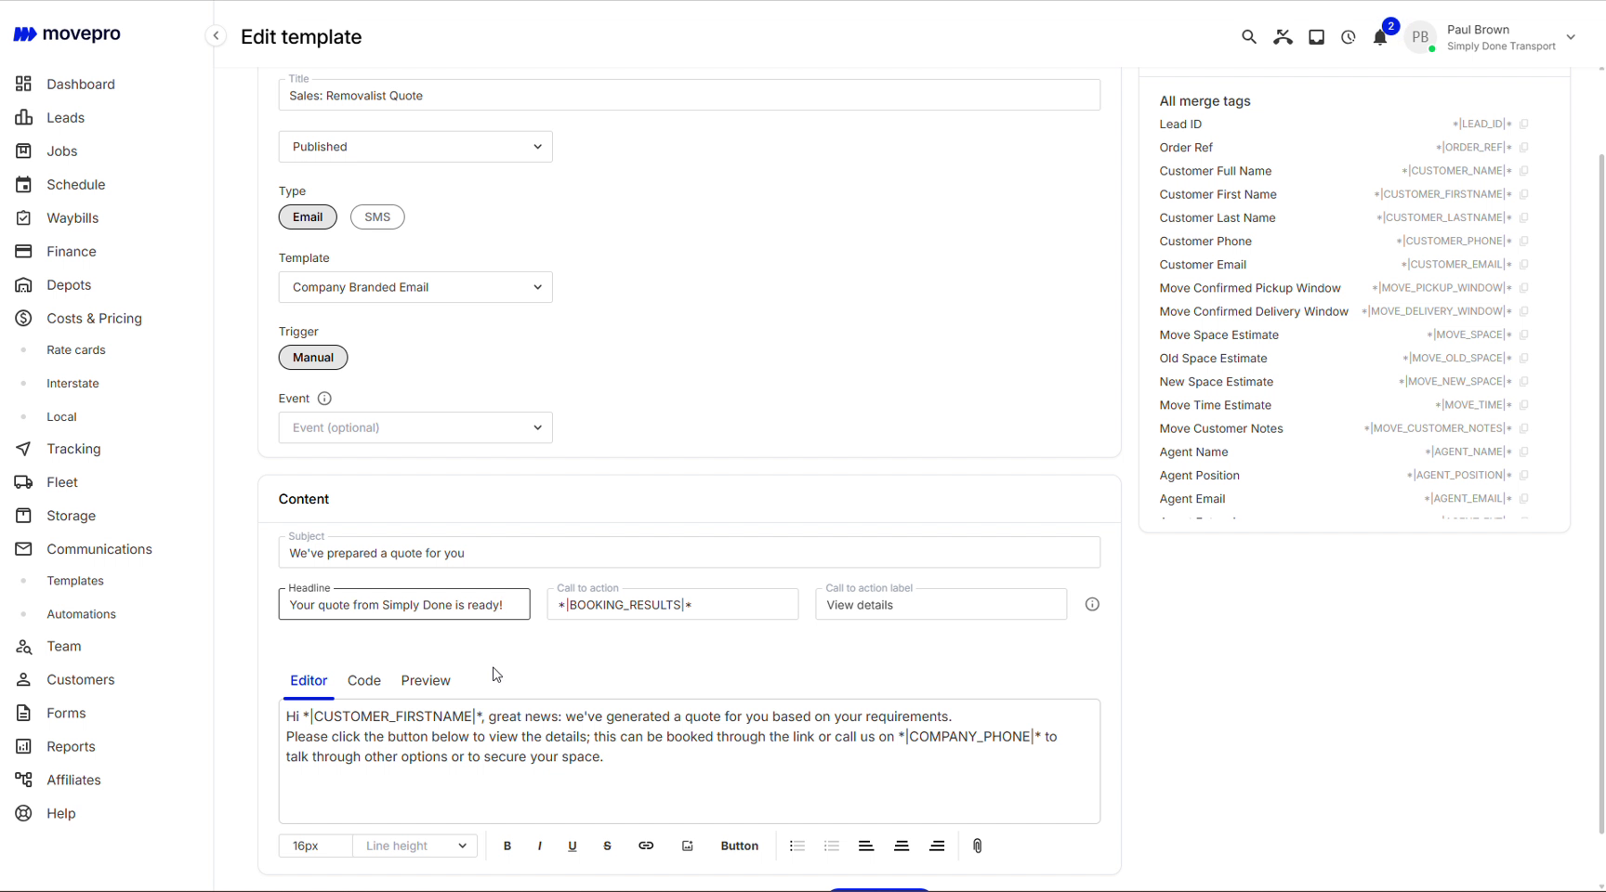The image size is (1606, 892).
Task: Insert an image in editor
Action: tap(688, 846)
